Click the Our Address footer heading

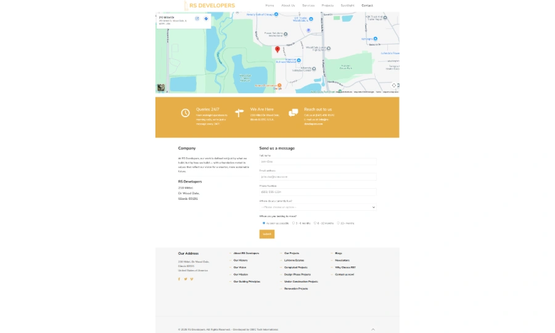click(x=188, y=253)
